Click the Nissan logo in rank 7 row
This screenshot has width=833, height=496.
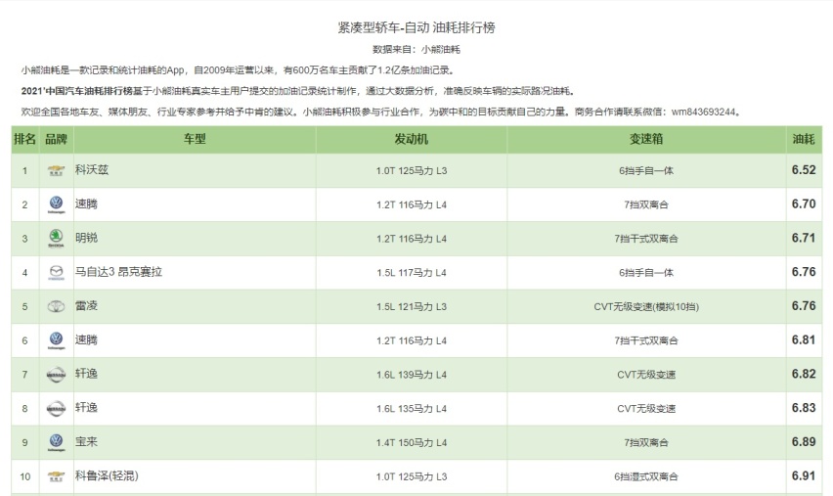[x=56, y=375]
